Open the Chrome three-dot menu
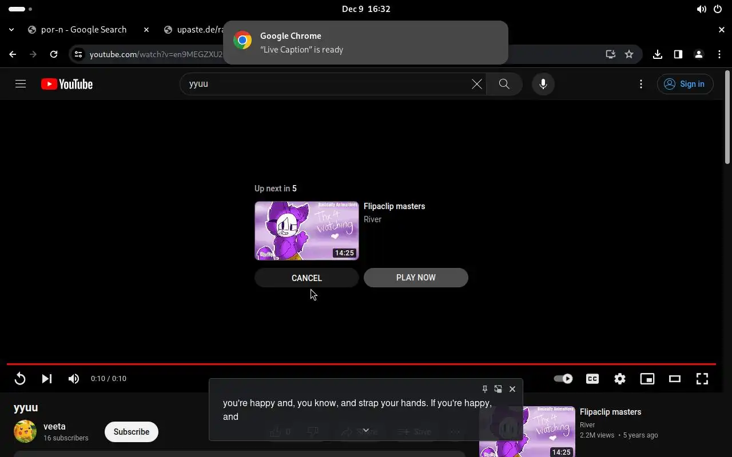732x457 pixels. [x=719, y=54]
